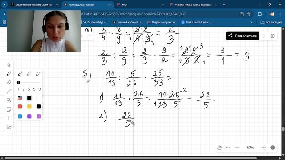Viewport: 285px width, 160px height.
Task: Choose the highlighter style in pen options
Action: (x=38, y=74)
